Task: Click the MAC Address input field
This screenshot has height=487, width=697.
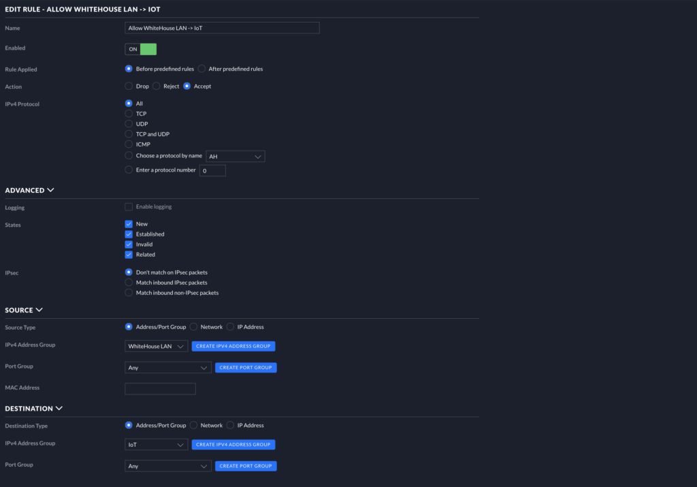Action: 160,389
